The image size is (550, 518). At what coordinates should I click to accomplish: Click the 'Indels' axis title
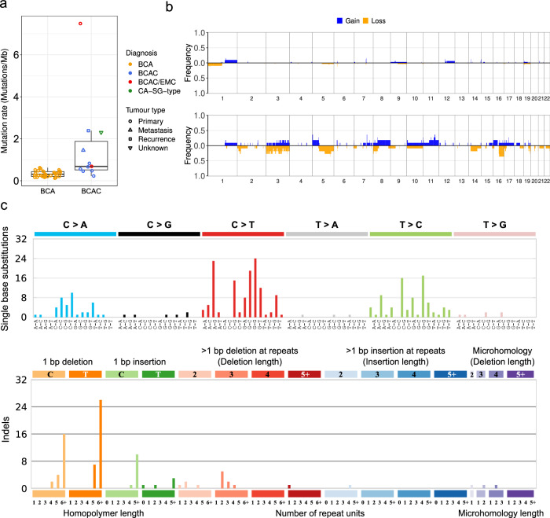pyautogui.click(x=5, y=429)
